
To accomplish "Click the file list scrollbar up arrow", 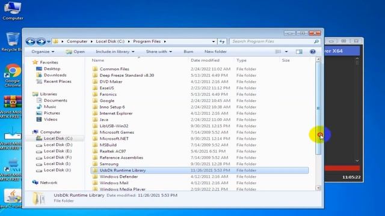I will click(x=318, y=59).
